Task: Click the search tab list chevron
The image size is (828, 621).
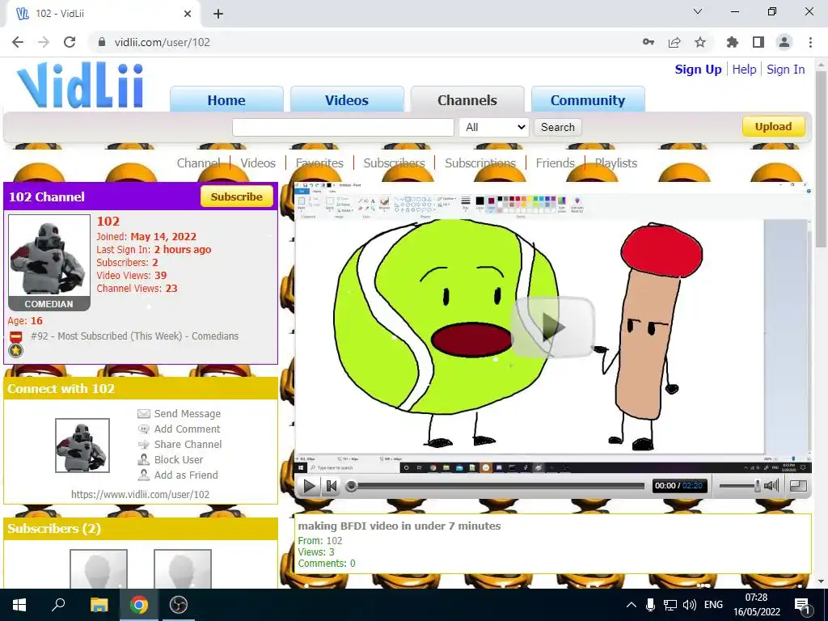Action: [x=698, y=11]
